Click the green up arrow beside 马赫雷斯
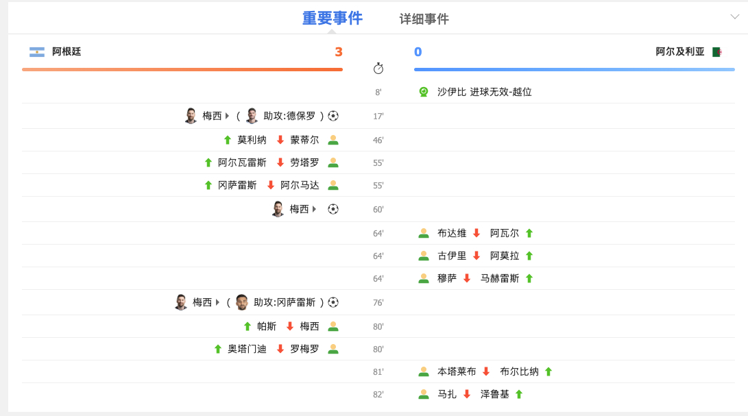This screenshot has height=416, width=748. click(529, 279)
